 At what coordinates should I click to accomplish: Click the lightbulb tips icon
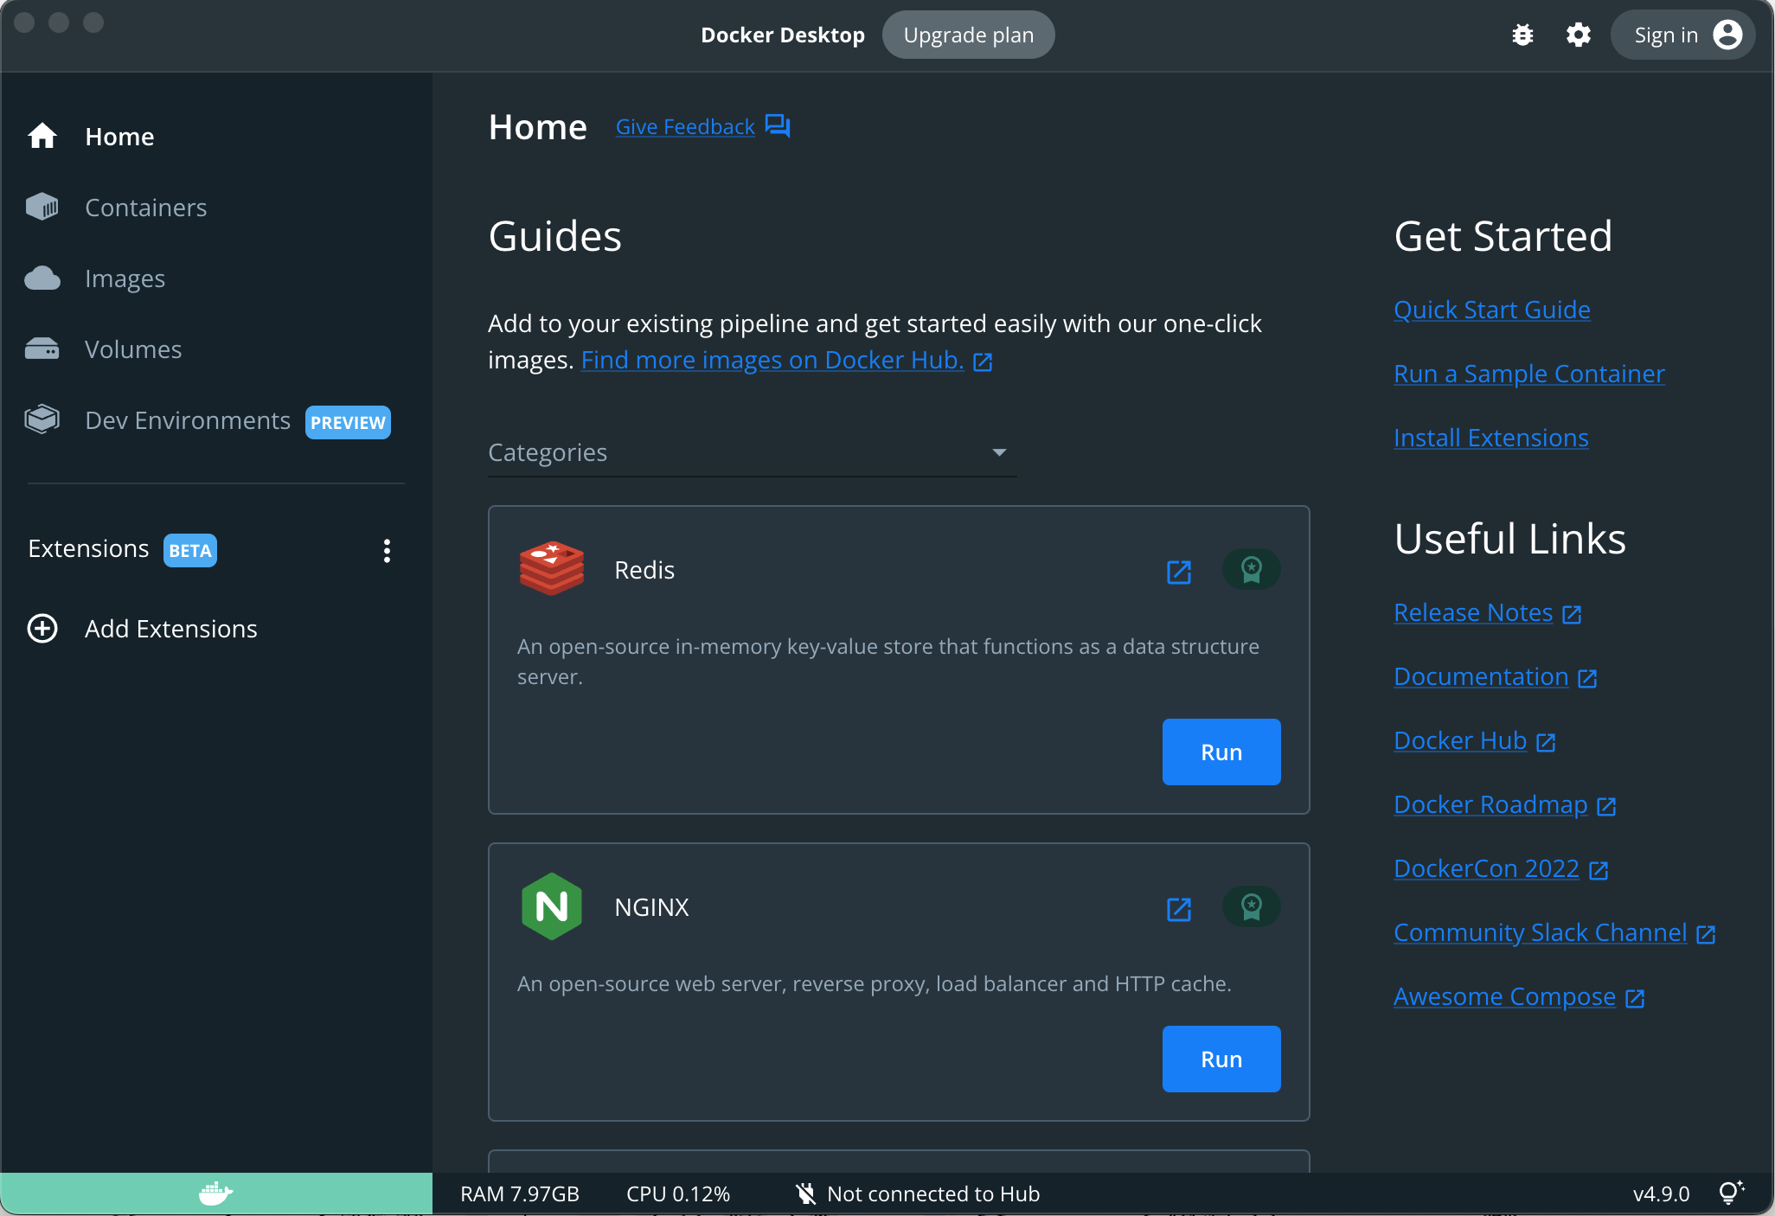point(1730,1194)
